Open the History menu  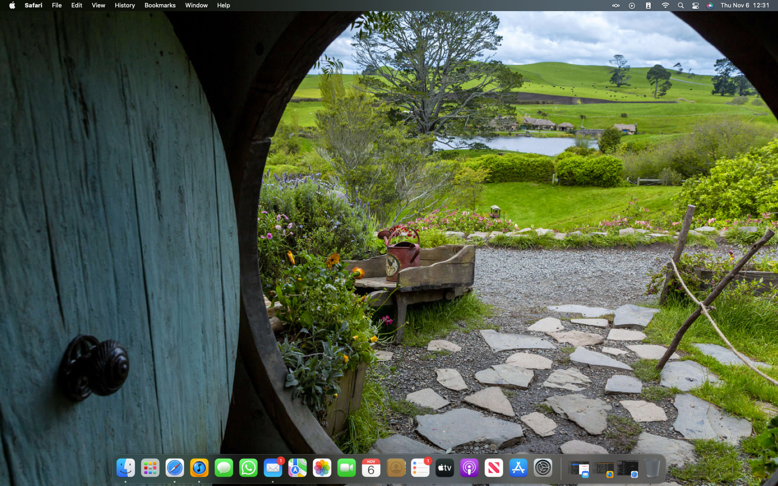pos(125,6)
